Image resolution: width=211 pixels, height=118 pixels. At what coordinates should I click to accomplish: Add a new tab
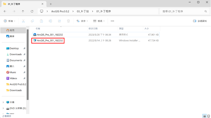(x=51, y=4)
